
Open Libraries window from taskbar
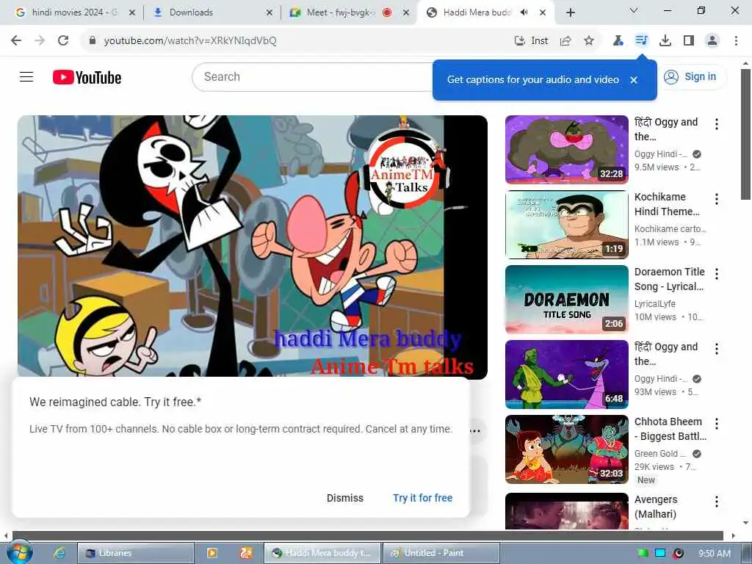tap(136, 553)
